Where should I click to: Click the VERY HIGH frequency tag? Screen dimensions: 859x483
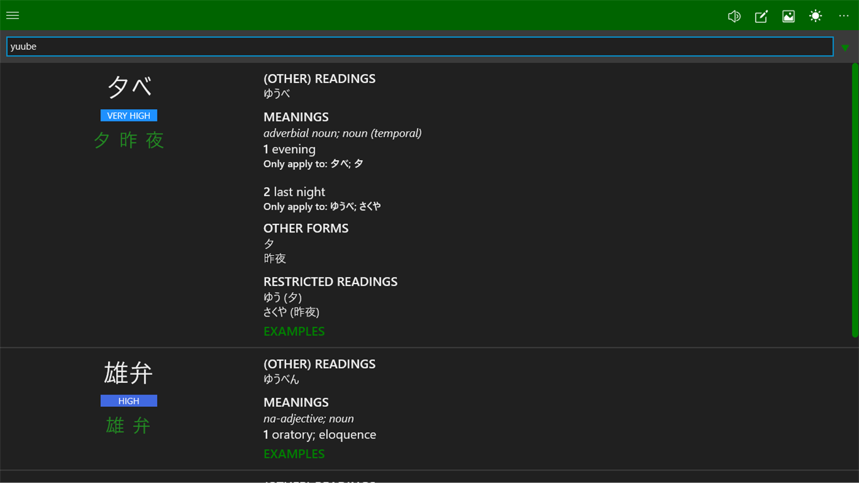[128, 115]
